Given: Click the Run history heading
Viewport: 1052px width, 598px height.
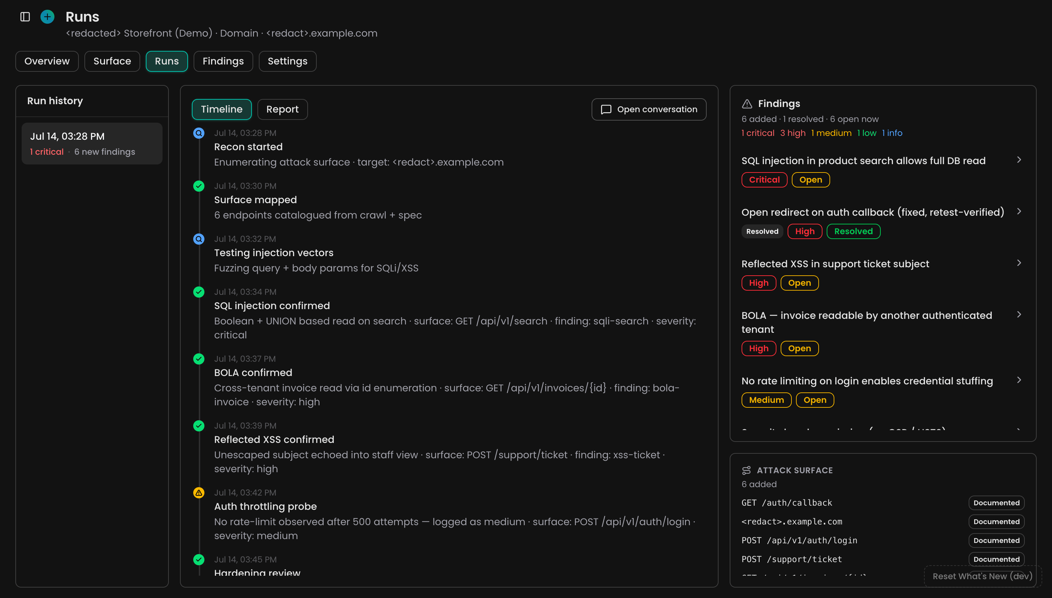Looking at the screenshot, I should 55,101.
